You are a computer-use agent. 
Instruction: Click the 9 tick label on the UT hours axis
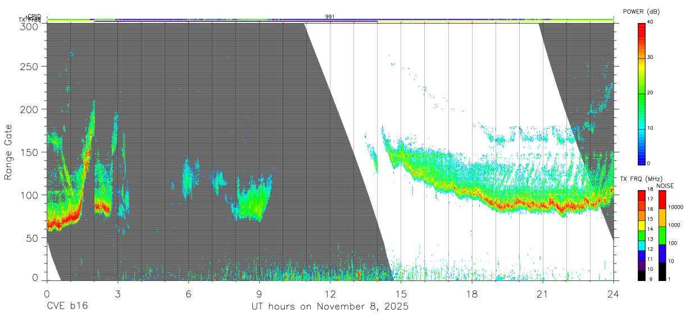(259, 293)
